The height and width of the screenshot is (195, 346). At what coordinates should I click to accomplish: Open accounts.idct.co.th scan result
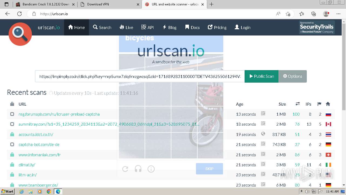pos(36,135)
